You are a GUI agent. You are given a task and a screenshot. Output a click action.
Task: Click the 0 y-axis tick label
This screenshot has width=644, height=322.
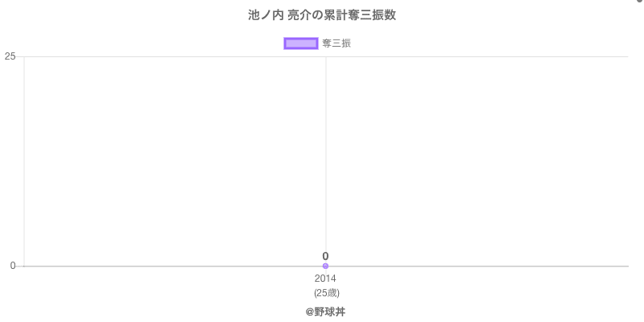click(12, 266)
